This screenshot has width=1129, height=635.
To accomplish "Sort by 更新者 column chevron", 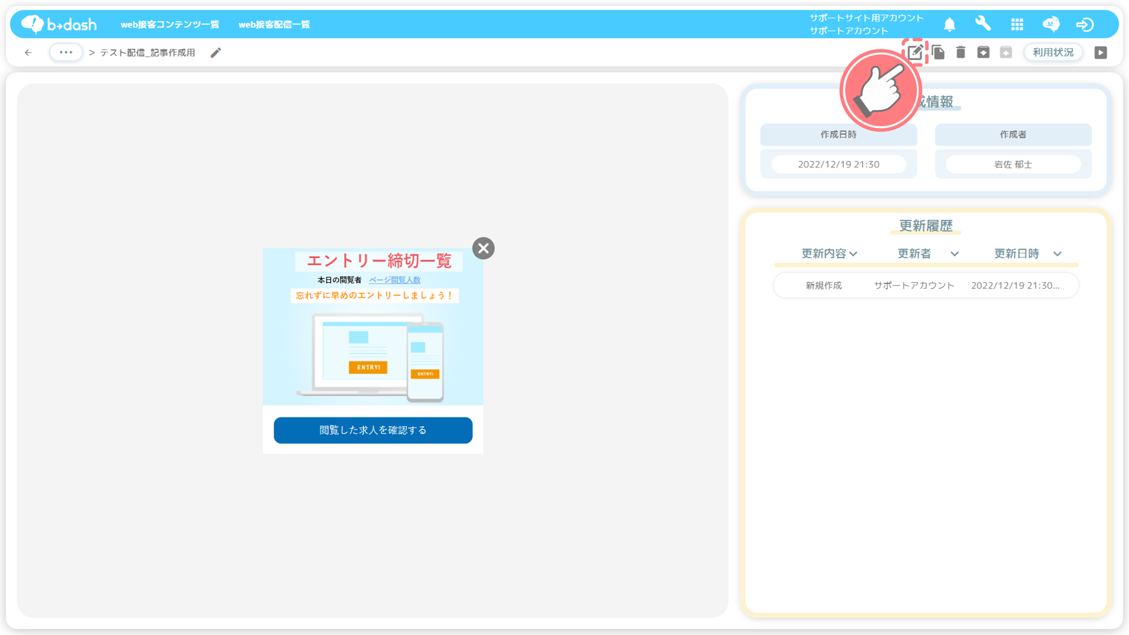I will (955, 254).
